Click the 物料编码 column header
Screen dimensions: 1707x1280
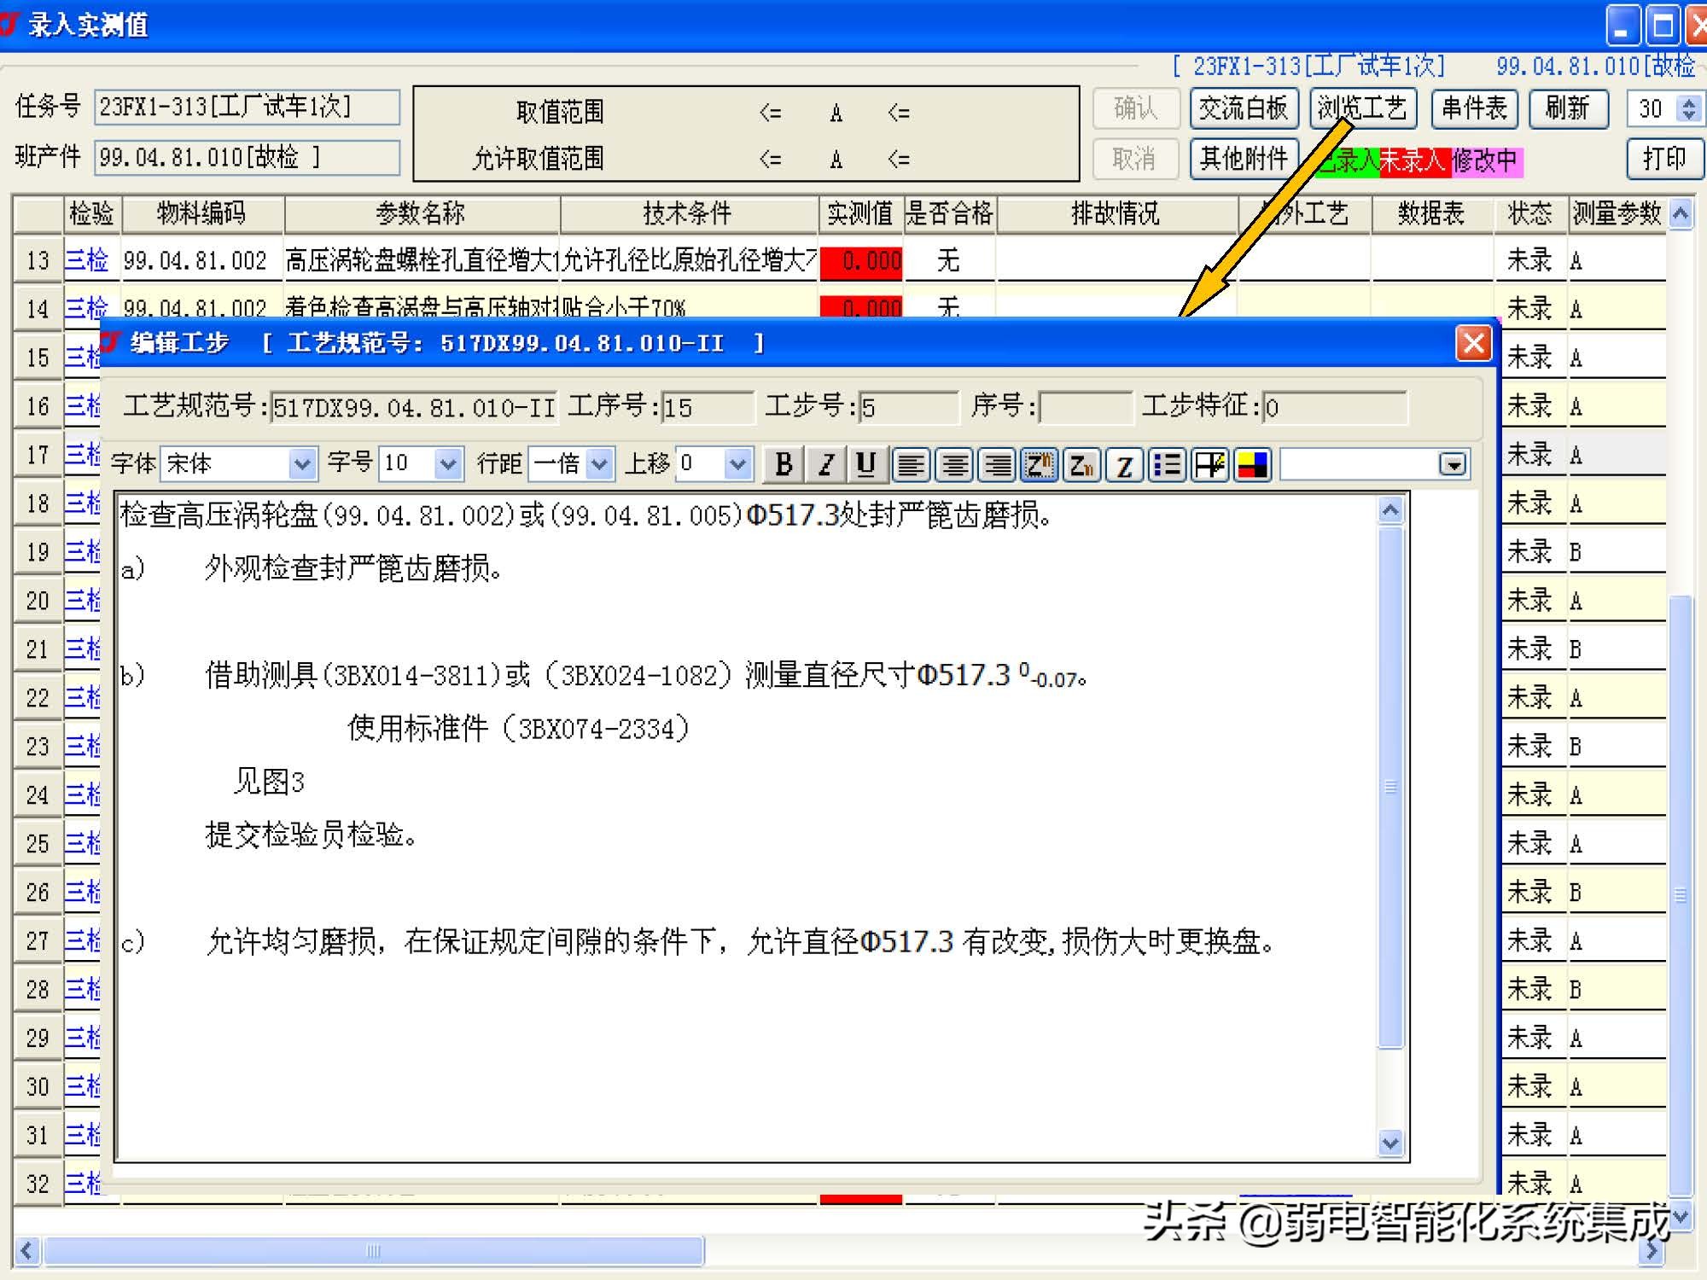[x=202, y=213]
